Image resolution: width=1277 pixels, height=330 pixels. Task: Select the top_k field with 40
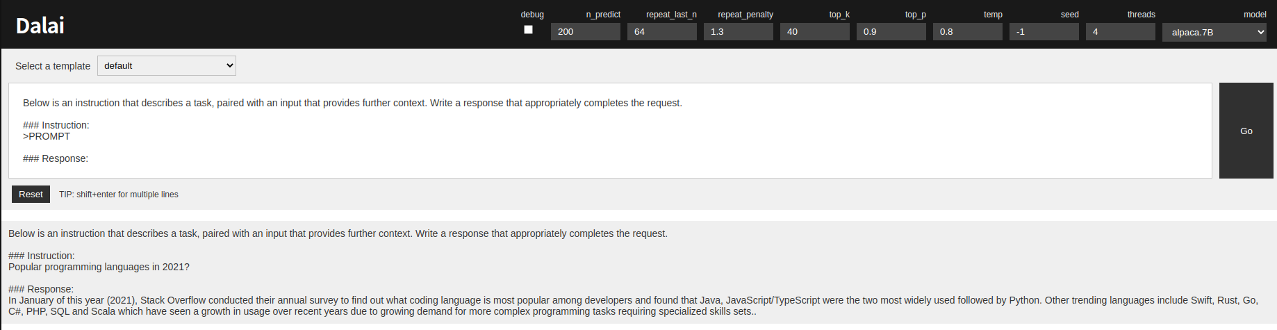[x=815, y=32]
